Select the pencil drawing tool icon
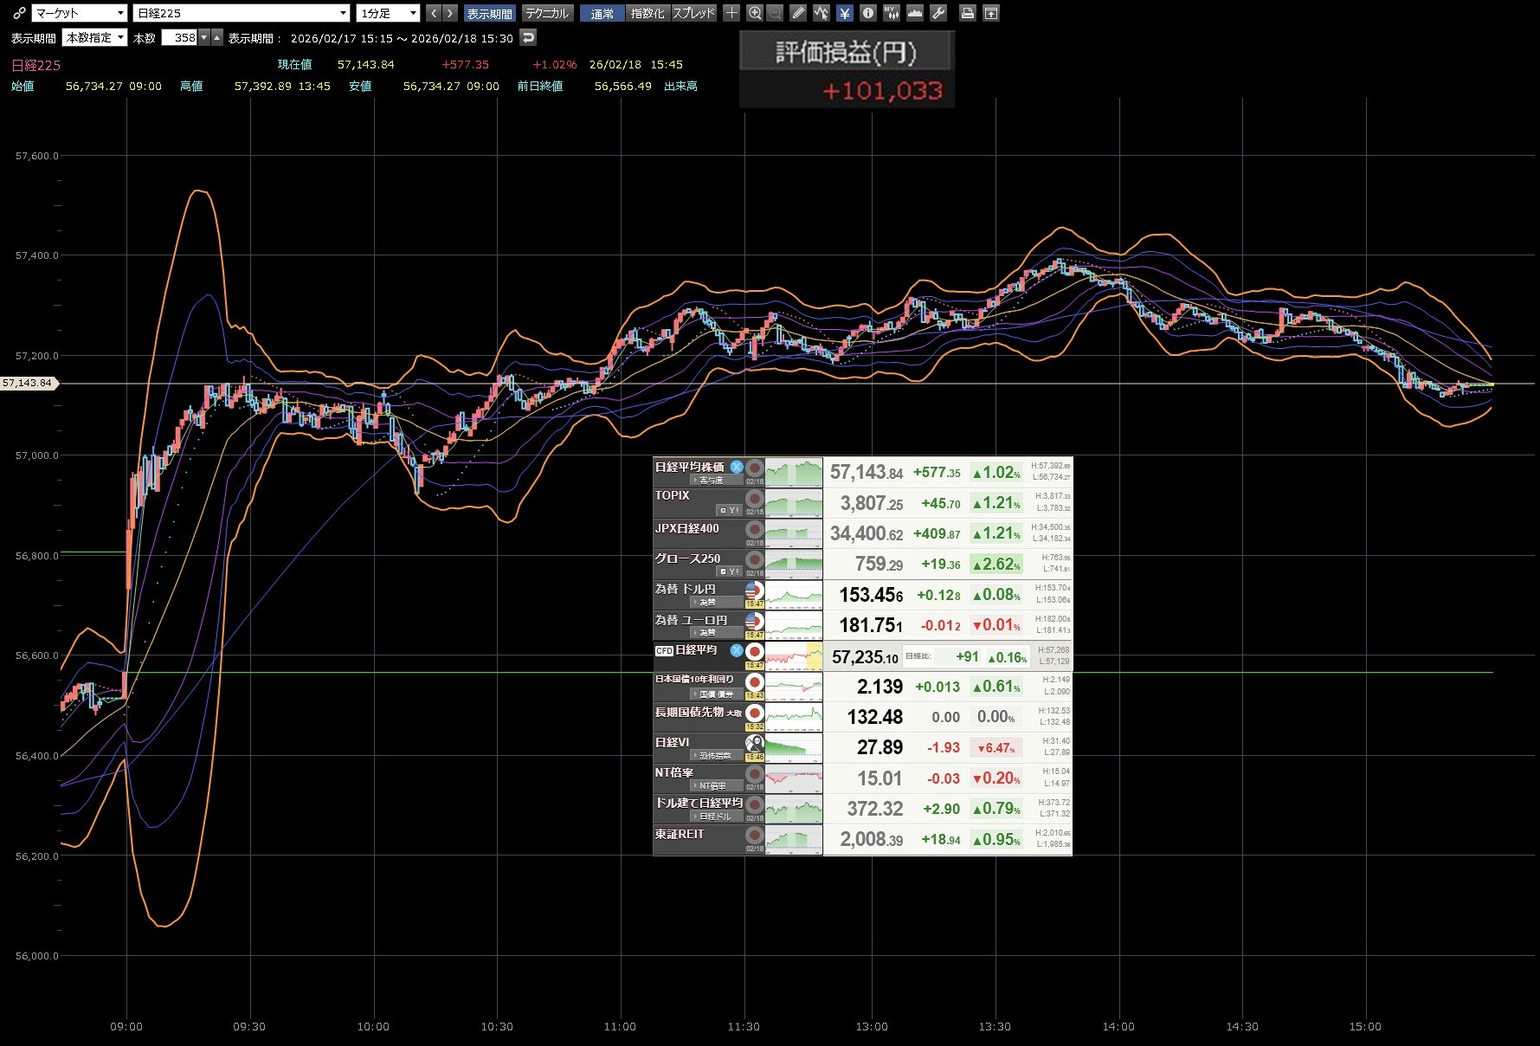The image size is (1540, 1046). pyautogui.click(x=798, y=13)
